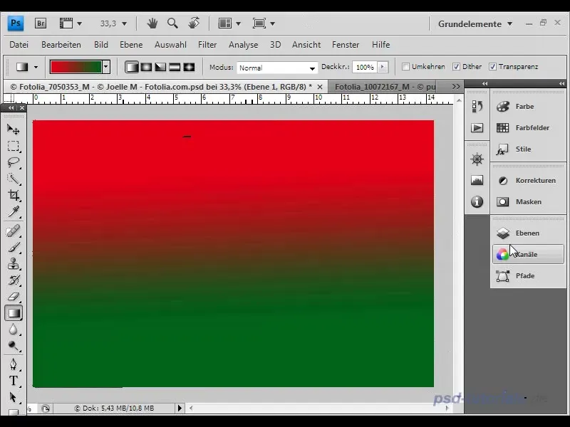Select the History Brush tool

[13, 280]
